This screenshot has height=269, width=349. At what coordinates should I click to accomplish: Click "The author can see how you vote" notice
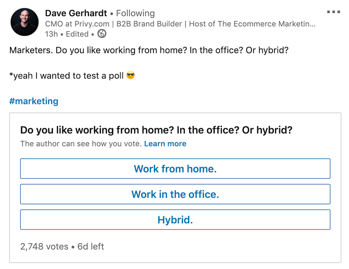click(x=81, y=144)
